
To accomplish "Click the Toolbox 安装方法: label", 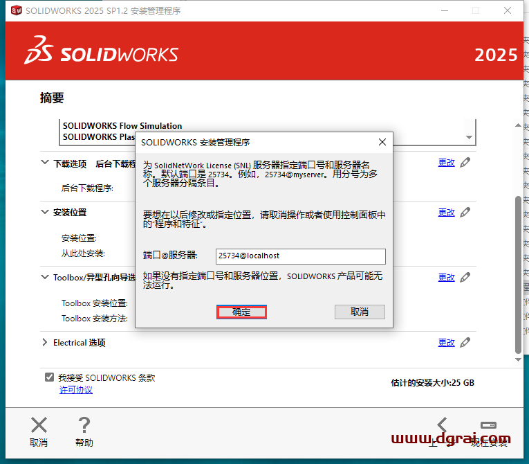I will coord(95,319).
